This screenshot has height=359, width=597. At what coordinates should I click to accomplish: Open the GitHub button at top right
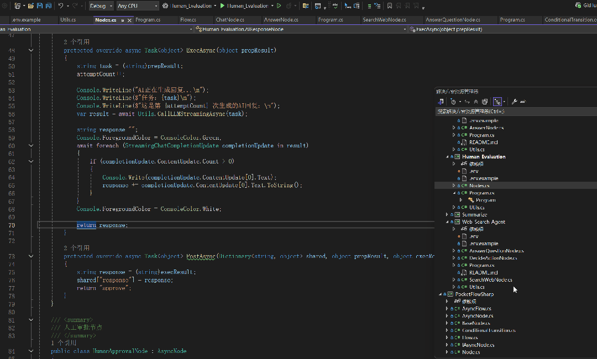[x=585, y=6]
